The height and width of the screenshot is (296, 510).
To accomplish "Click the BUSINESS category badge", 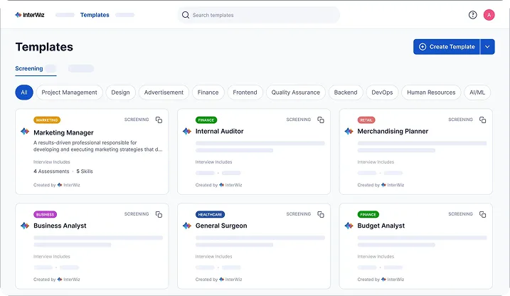I will [x=46, y=214].
